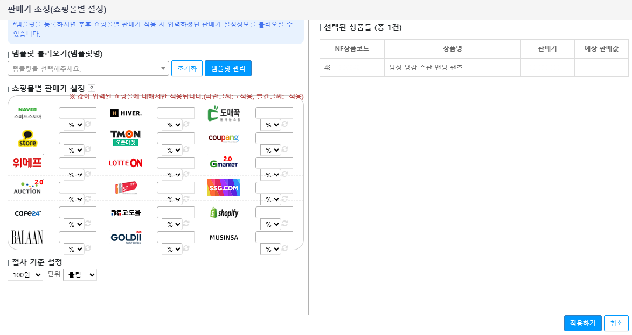Click the 11st logo
The image size is (632, 335).
pos(126,188)
